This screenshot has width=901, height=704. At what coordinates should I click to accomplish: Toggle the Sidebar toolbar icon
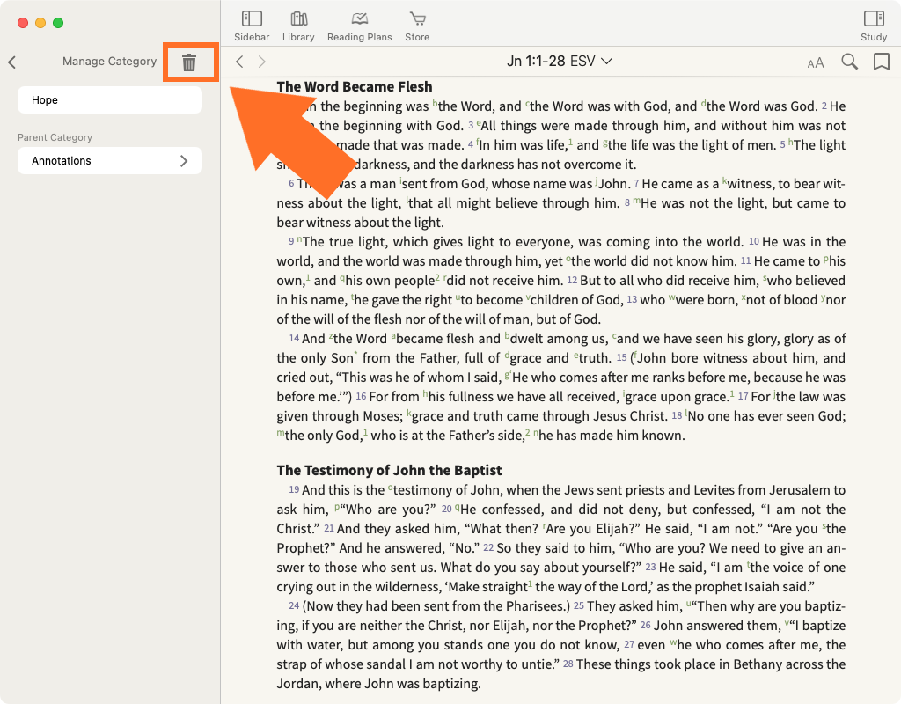(252, 25)
